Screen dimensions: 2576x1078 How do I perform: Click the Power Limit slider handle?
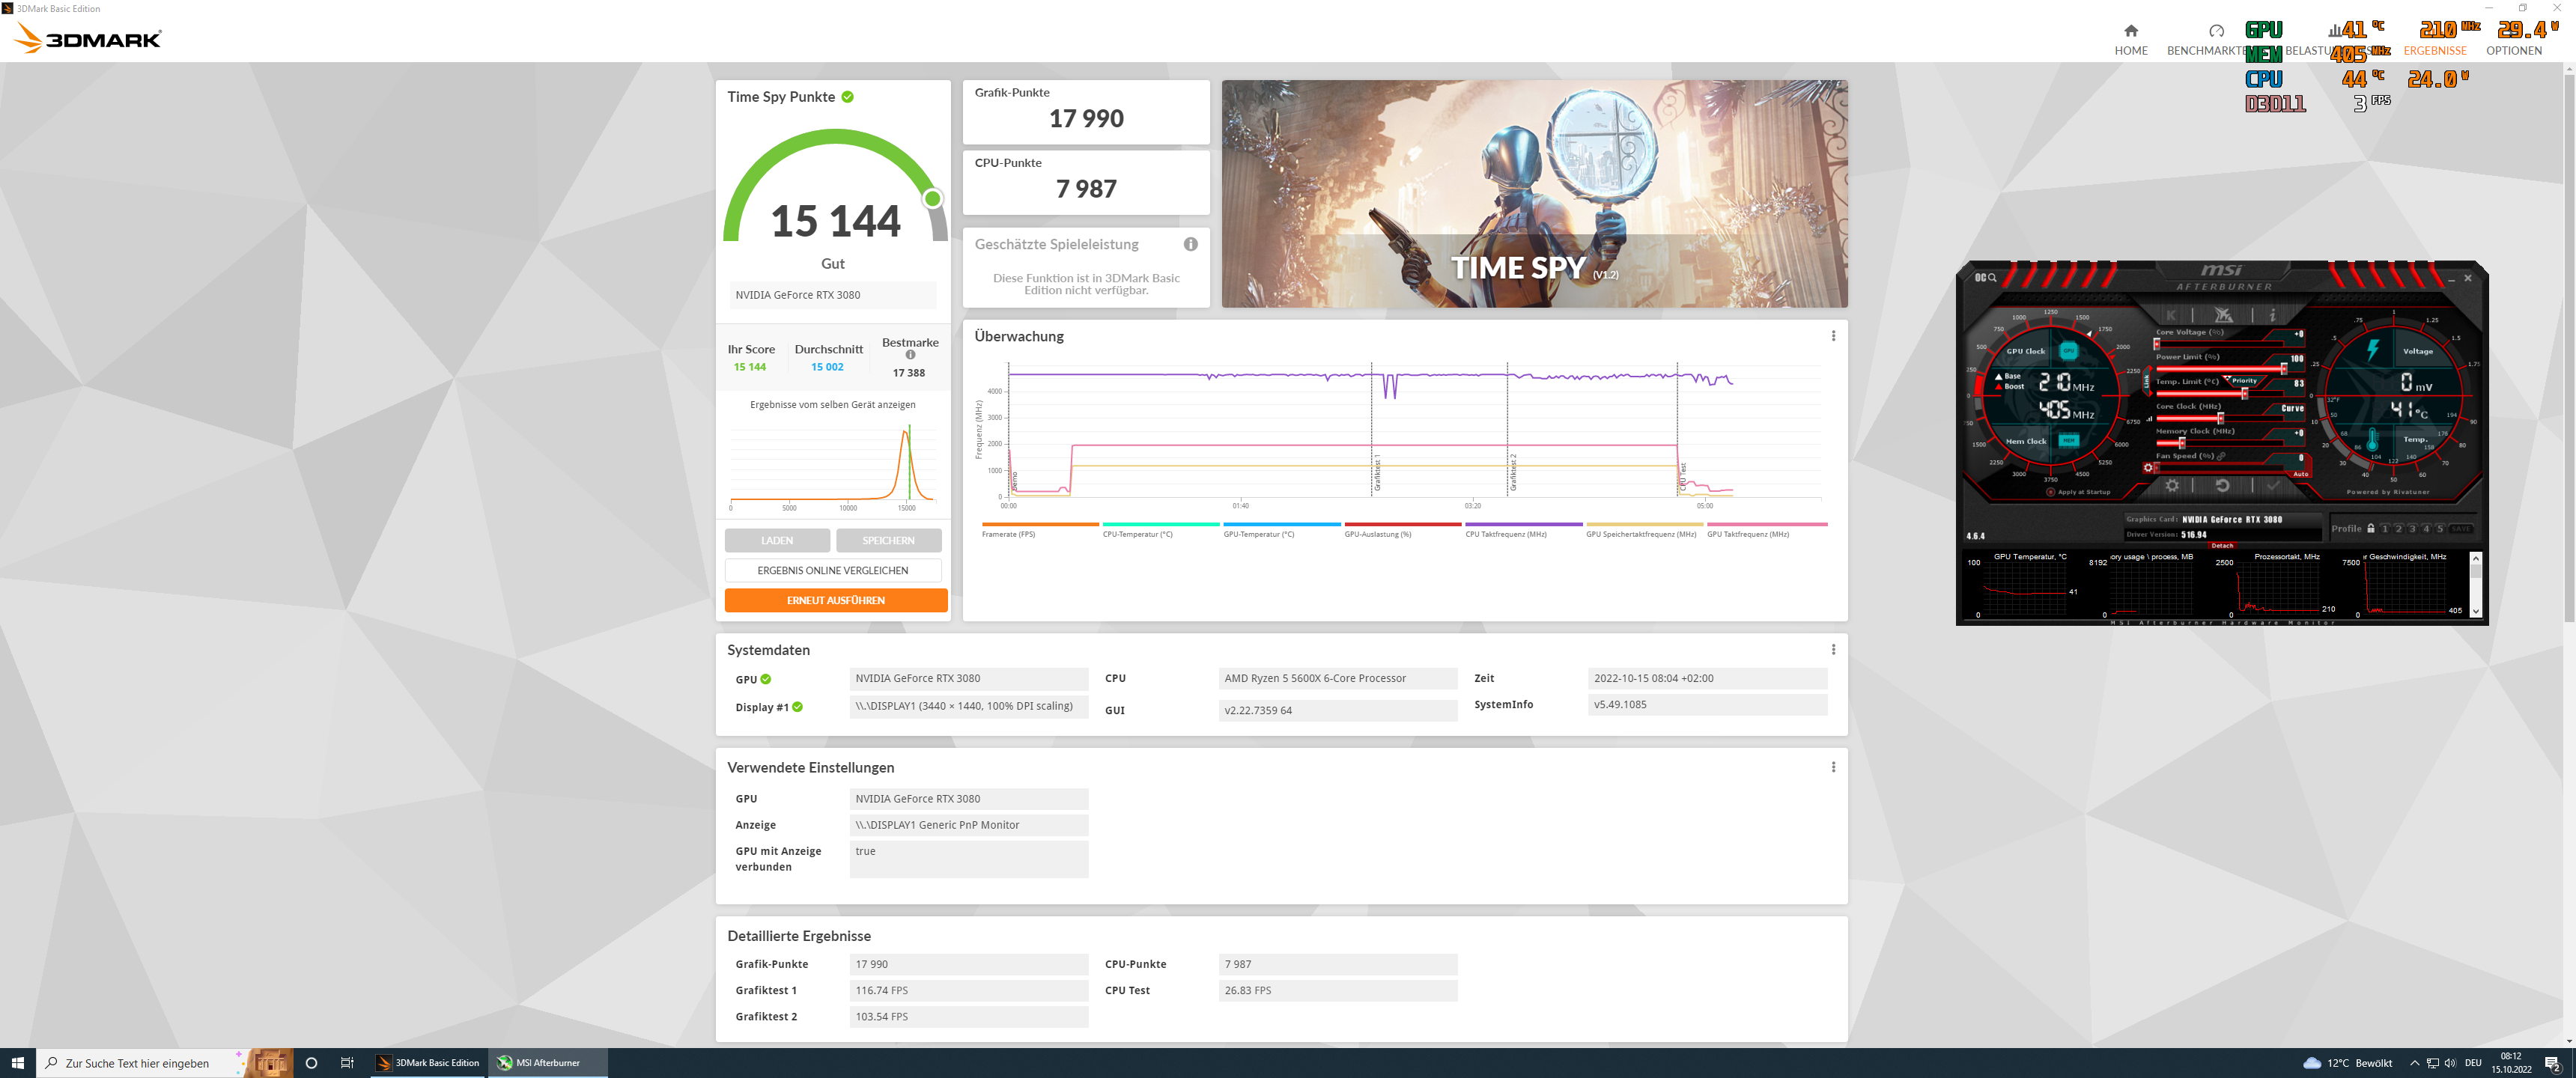click(x=2283, y=369)
